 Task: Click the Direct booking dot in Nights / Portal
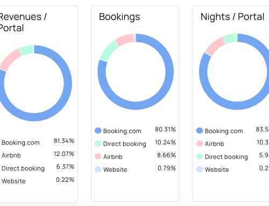[x=200, y=157]
